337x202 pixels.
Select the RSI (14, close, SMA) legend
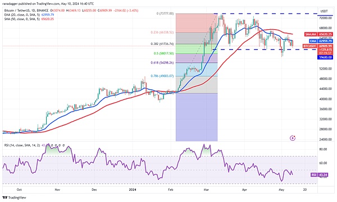click(22, 145)
